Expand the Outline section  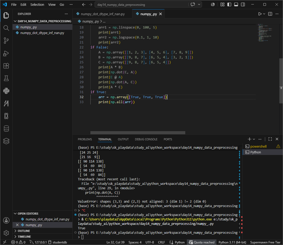(43, 231)
